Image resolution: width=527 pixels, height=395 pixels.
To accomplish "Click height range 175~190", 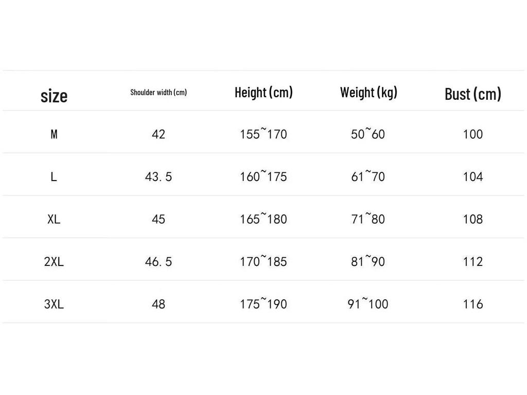I will (263, 303).
